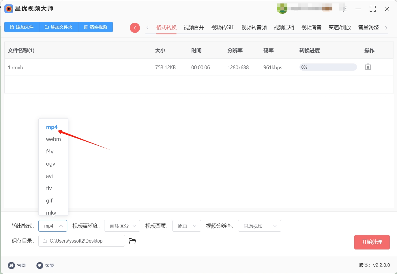Switch to the 视频压缩 tab
The width and height of the screenshot is (397, 274).
tap(284, 27)
